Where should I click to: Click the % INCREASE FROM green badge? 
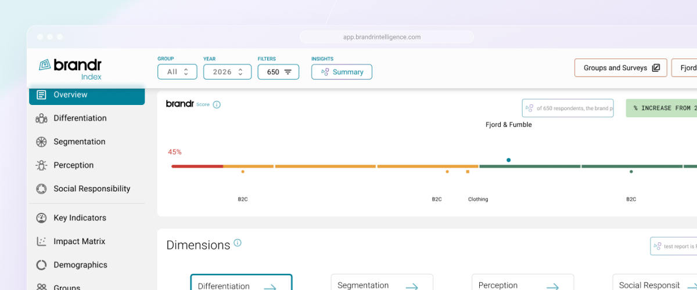tap(662, 108)
